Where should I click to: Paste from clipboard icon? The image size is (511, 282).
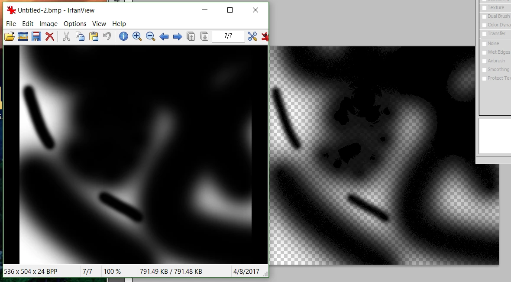point(94,36)
